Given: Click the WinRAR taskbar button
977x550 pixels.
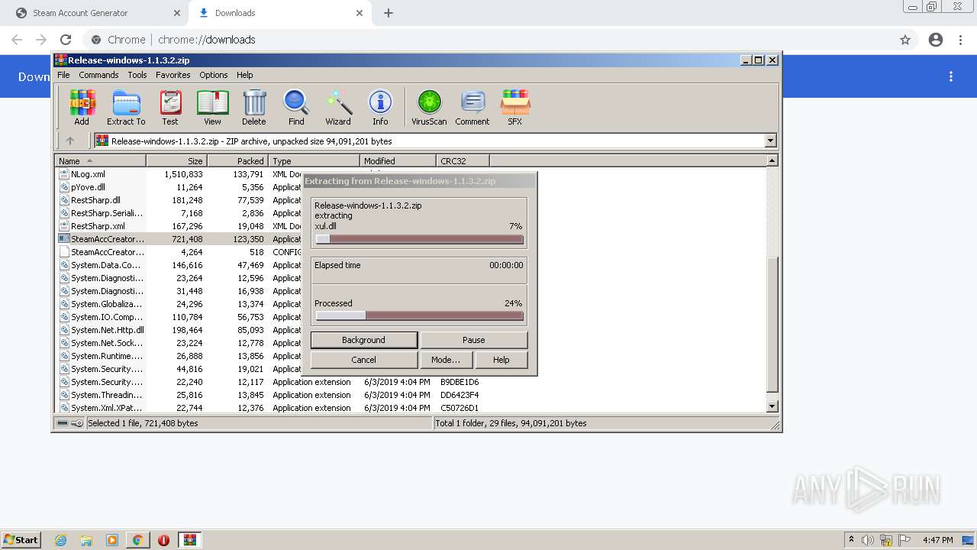Looking at the screenshot, I should pyautogui.click(x=190, y=540).
